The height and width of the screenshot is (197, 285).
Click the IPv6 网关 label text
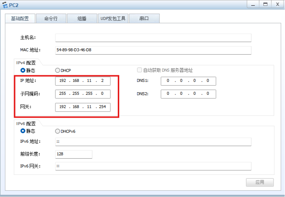coord(30,166)
